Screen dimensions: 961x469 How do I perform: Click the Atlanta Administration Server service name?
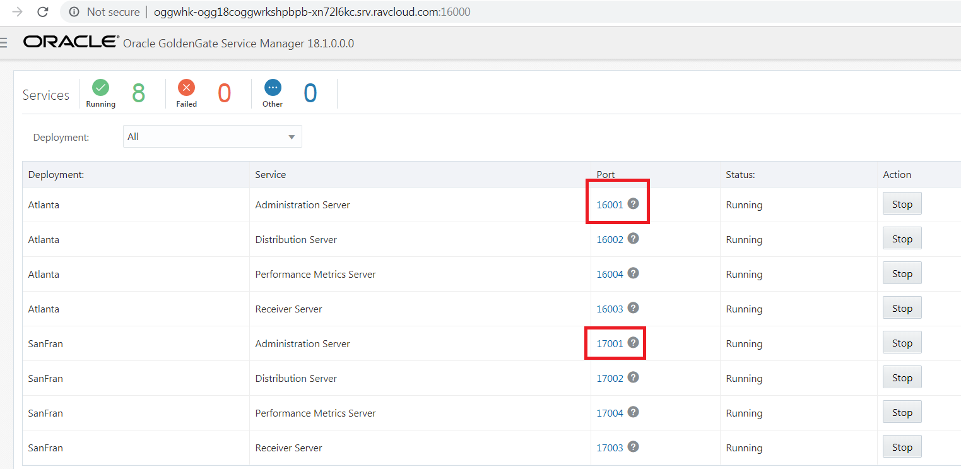pos(302,205)
